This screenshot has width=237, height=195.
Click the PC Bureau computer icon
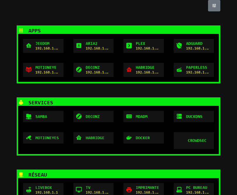click(x=179, y=190)
